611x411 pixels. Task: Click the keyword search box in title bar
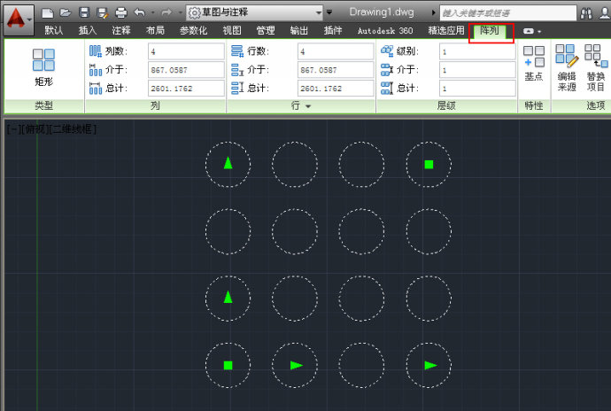coord(507,13)
